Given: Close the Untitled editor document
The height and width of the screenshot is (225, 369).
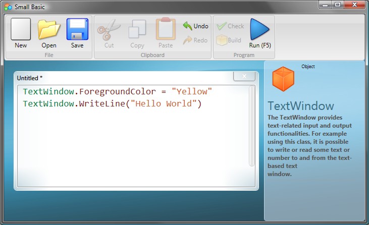Looking at the screenshot, I should tap(244, 76).
